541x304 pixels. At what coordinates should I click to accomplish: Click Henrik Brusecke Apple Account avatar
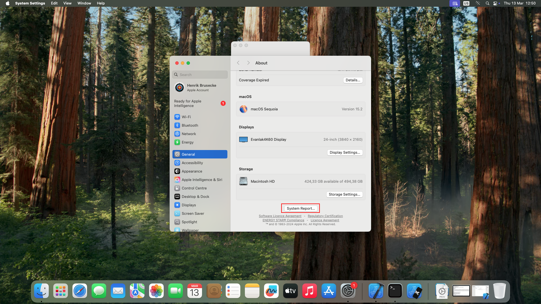179,88
